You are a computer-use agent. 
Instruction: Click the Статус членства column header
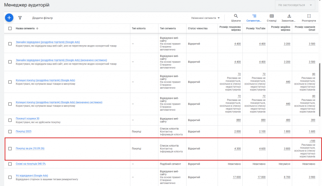click(198, 28)
